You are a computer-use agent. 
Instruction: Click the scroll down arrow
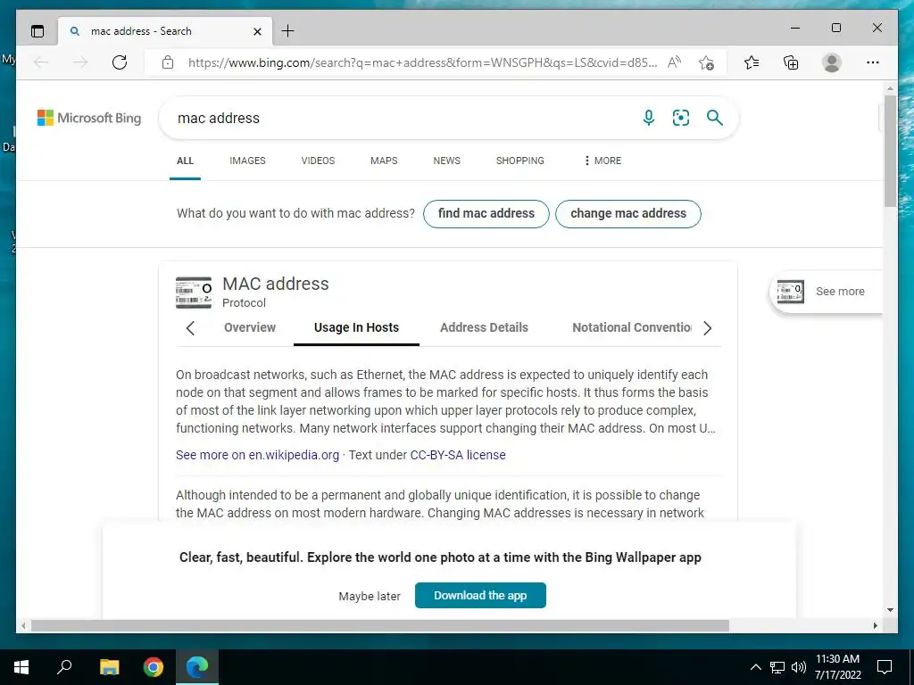pos(890,610)
